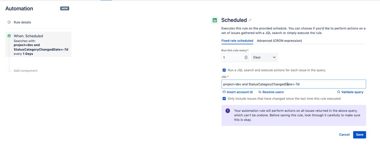Uncheck Run a JQL search checkbox

pyautogui.click(x=224, y=70)
